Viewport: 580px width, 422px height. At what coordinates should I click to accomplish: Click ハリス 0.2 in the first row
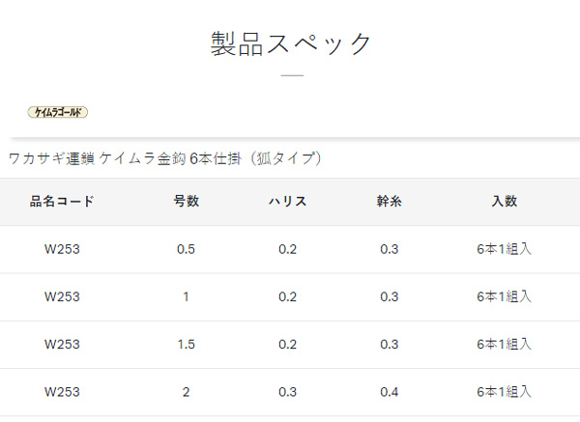(287, 249)
